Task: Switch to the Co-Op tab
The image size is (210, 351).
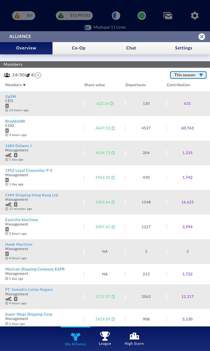Action: coord(79,48)
